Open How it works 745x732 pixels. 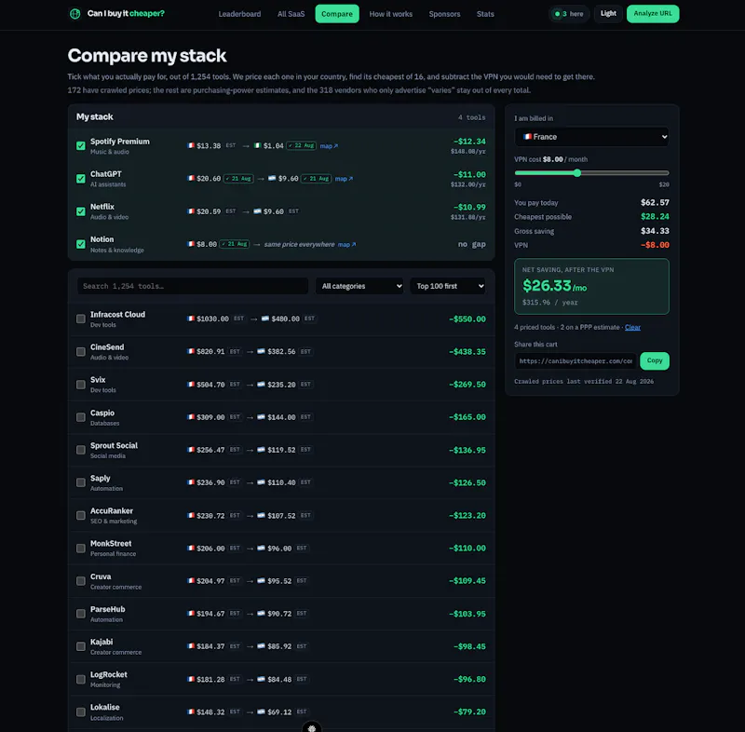(x=390, y=14)
